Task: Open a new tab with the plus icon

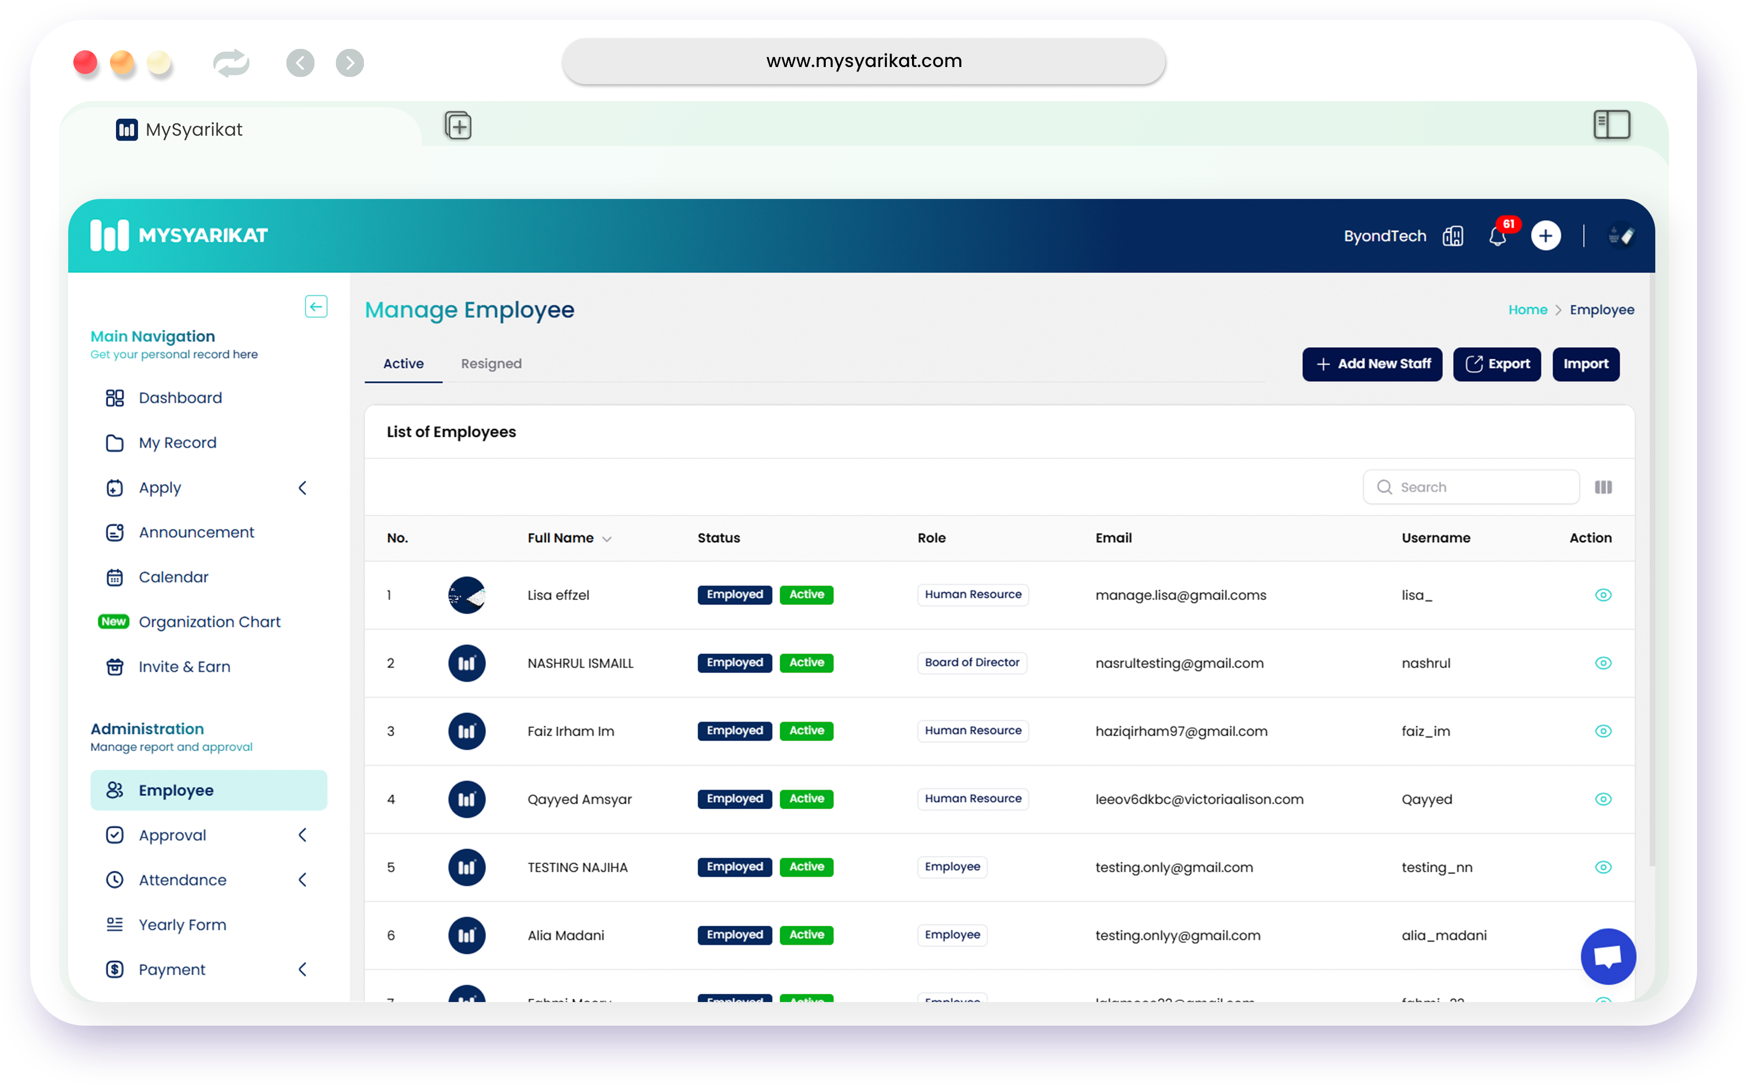Action: [x=458, y=126]
